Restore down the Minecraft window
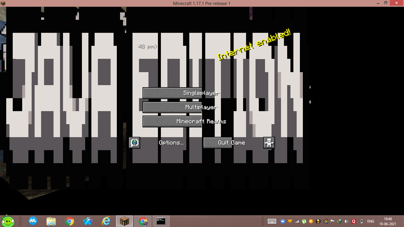 [x=385, y=3]
